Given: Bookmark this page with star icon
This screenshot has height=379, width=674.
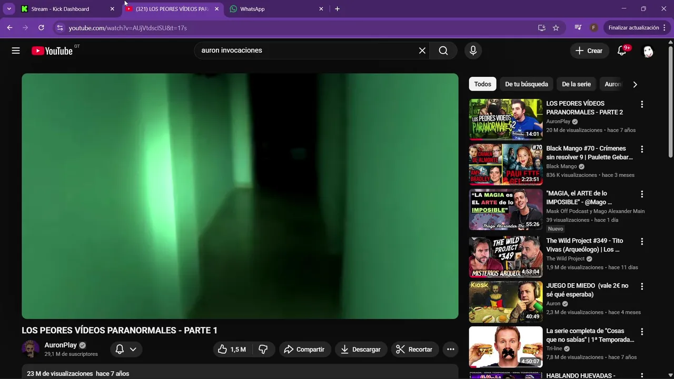Looking at the screenshot, I should pos(556,28).
